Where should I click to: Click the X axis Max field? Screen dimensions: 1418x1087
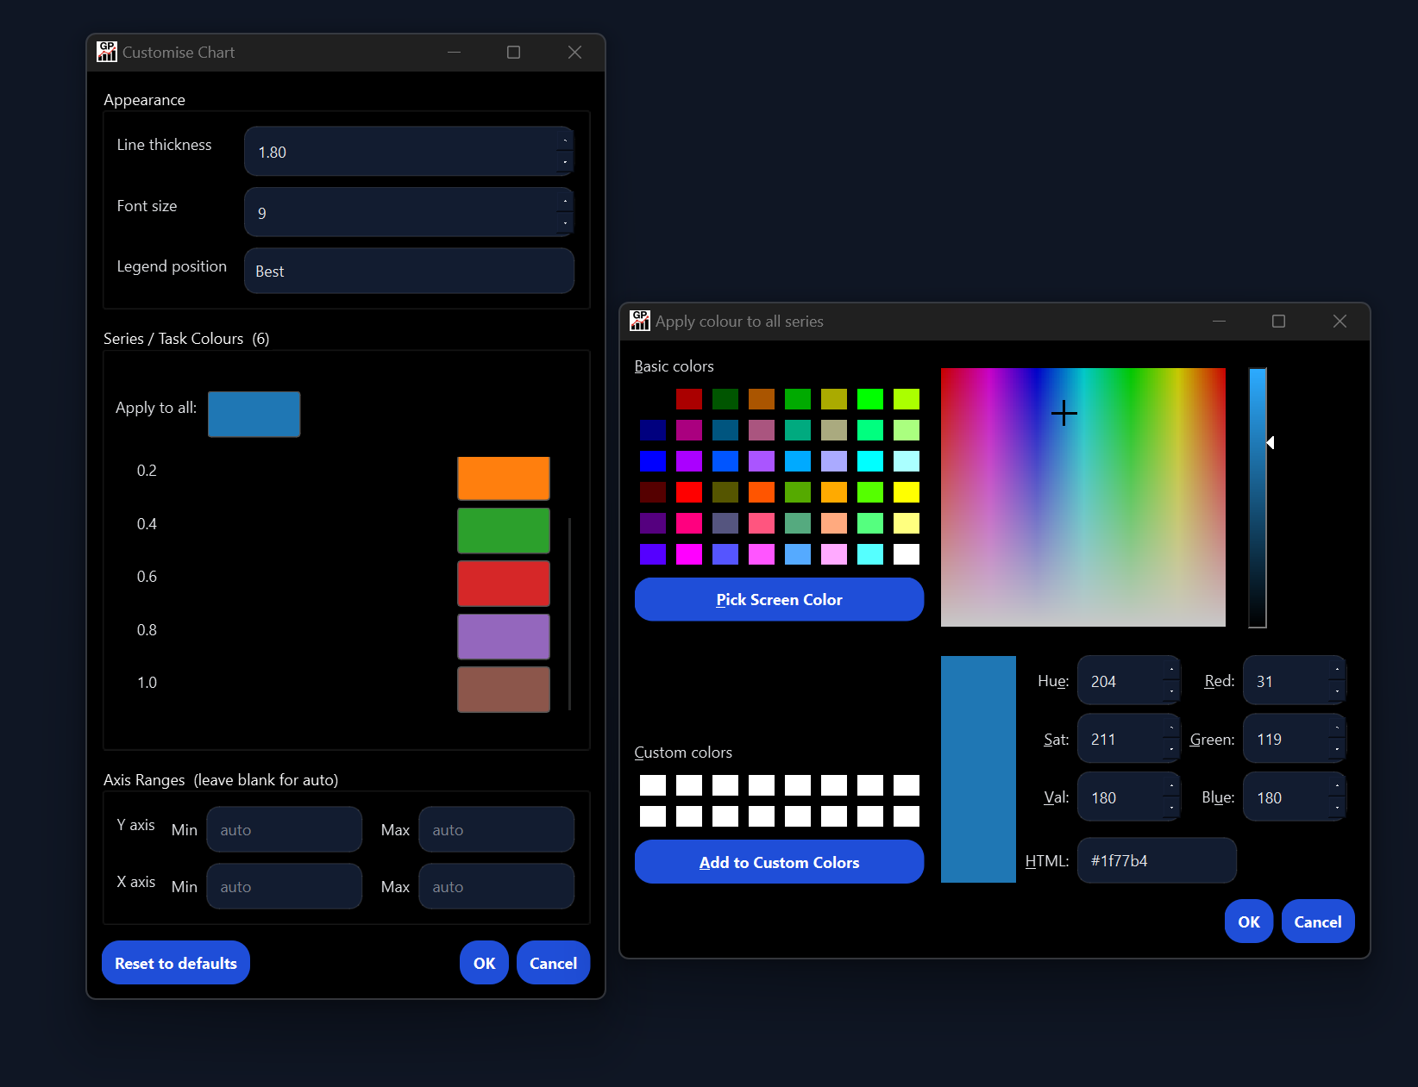point(496,886)
